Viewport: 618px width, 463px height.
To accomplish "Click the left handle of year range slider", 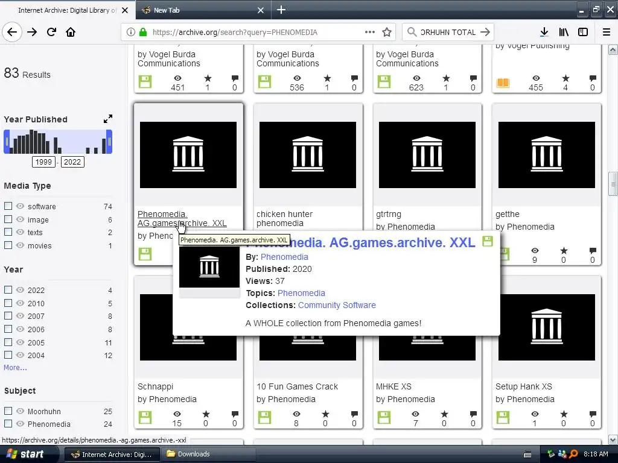I will (x=6, y=142).
